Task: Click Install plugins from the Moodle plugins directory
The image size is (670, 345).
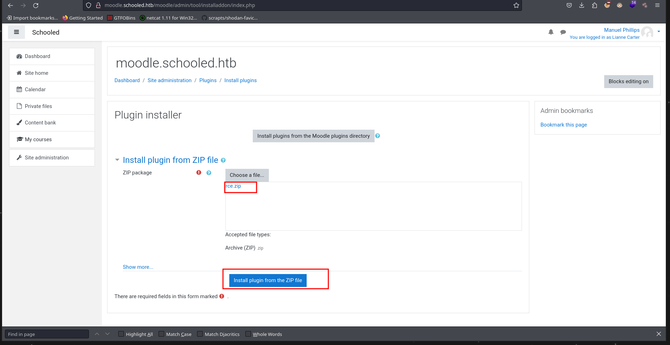Action: tap(313, 136)
